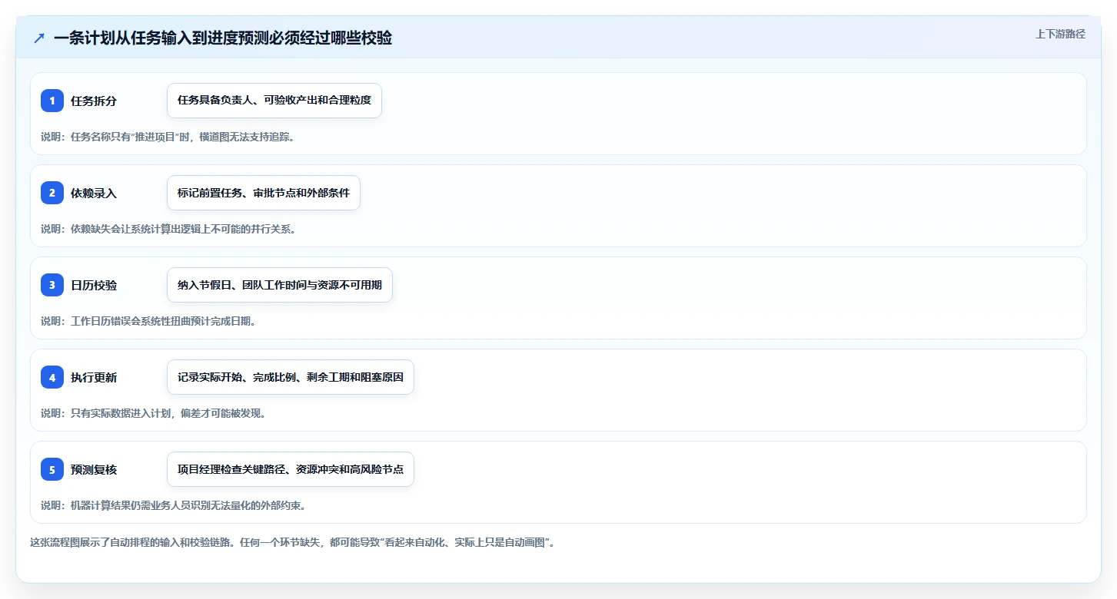1117x599 pixels.
Task: Click step number badge 2
Action: click(52, 193)
